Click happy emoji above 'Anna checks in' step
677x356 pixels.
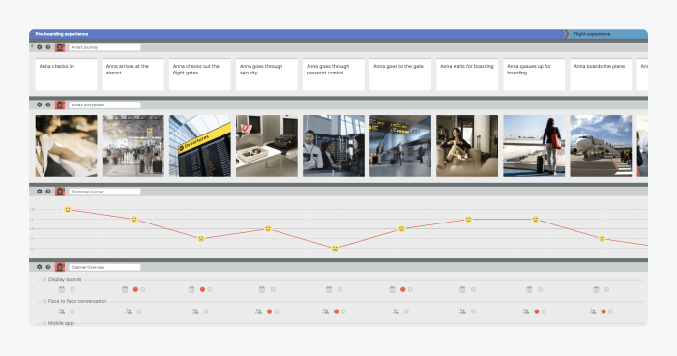click(68, 209)
